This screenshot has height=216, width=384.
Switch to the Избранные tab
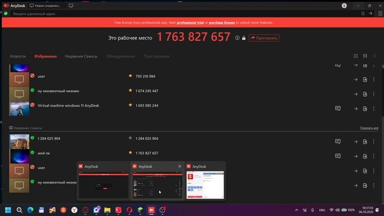tap(46, 56)
